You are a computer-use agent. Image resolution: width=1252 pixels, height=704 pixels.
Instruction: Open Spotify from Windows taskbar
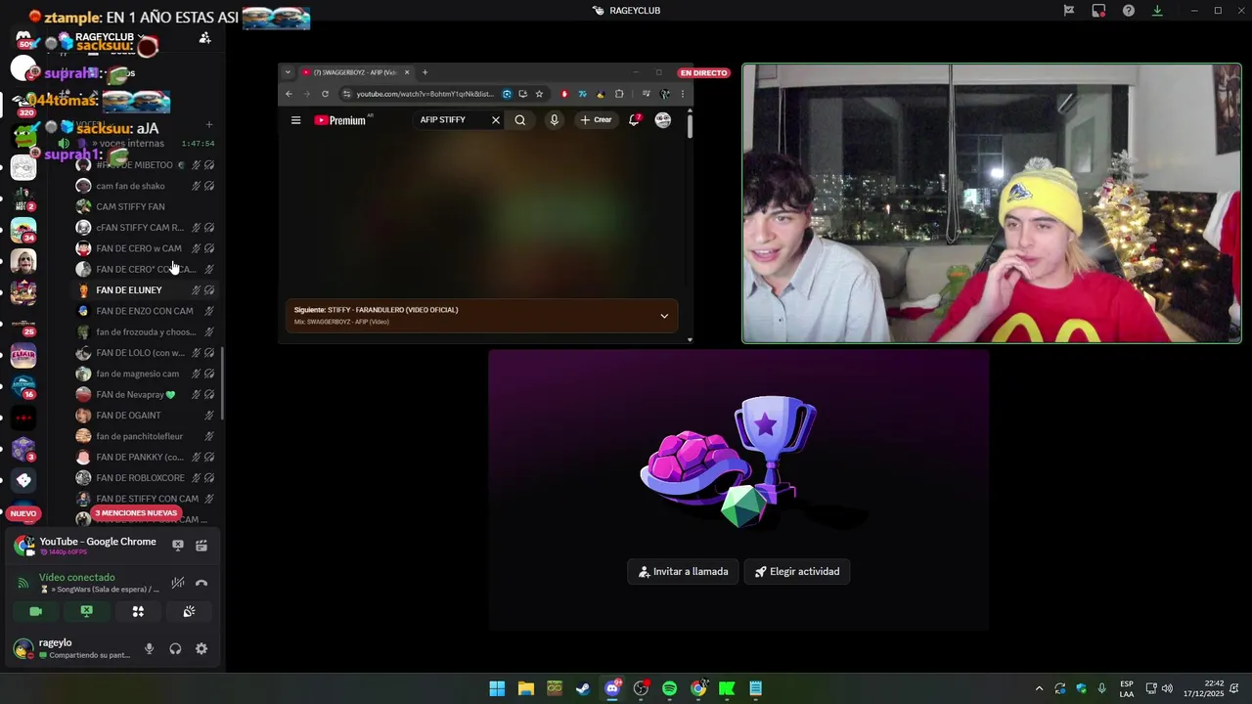[669, 688]
